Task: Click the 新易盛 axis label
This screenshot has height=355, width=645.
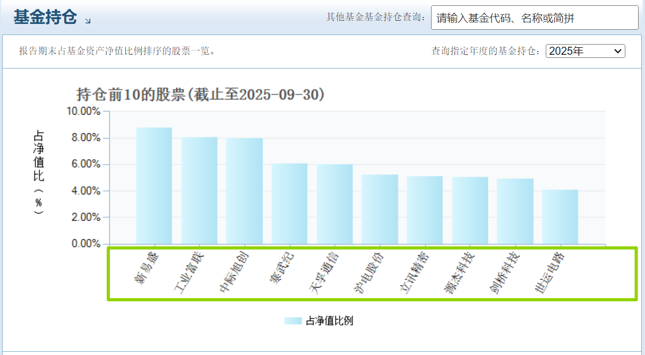Action: (x=147, y=268)
